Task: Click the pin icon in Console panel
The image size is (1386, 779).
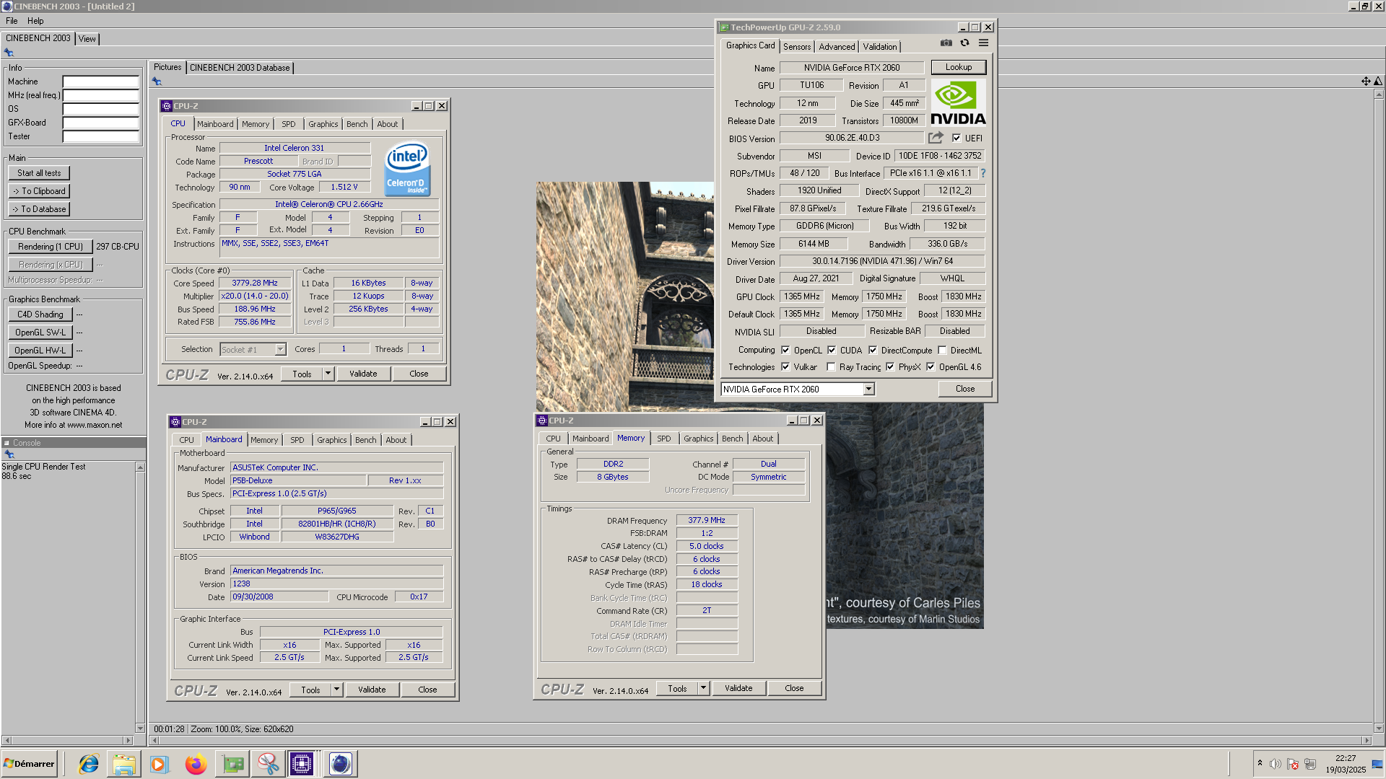Action: (x=9, y=454)
